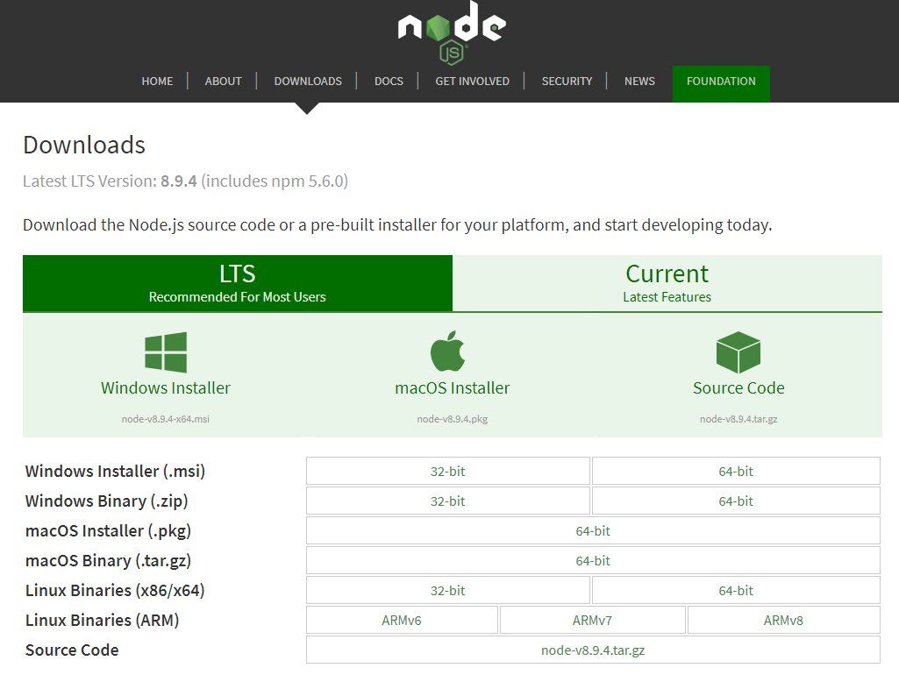Click the Windows Installer (.msi) row label
Viewport: 899px width, 682px height.
115,471
